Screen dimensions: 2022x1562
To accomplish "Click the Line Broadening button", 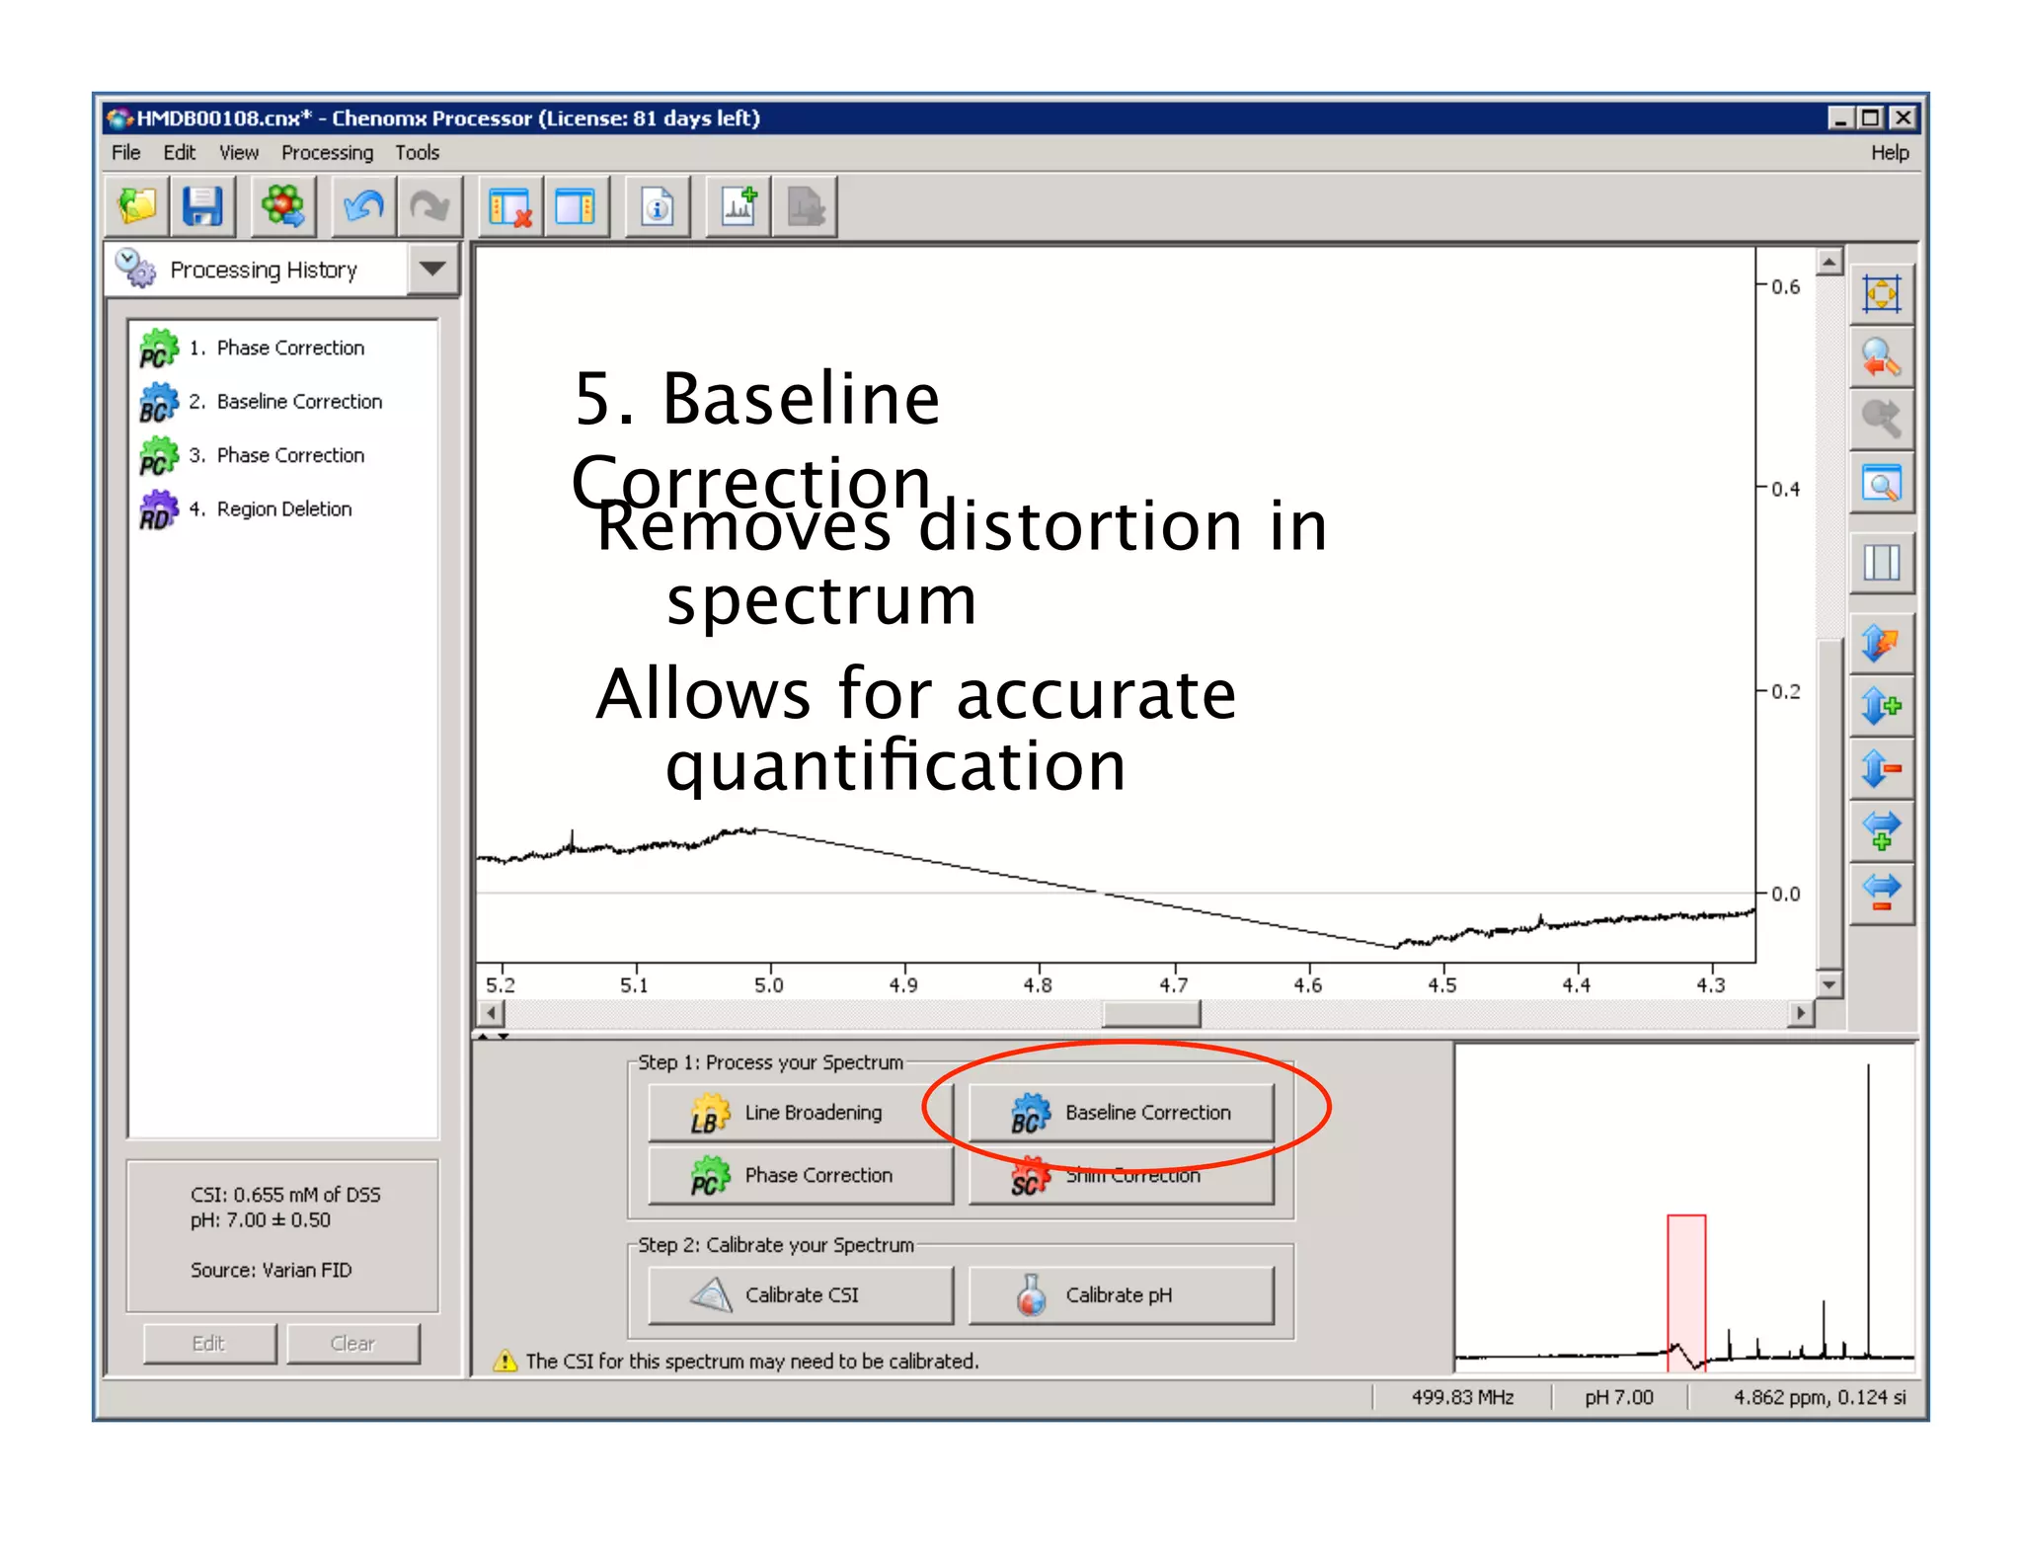I will tap(801, 1113).
